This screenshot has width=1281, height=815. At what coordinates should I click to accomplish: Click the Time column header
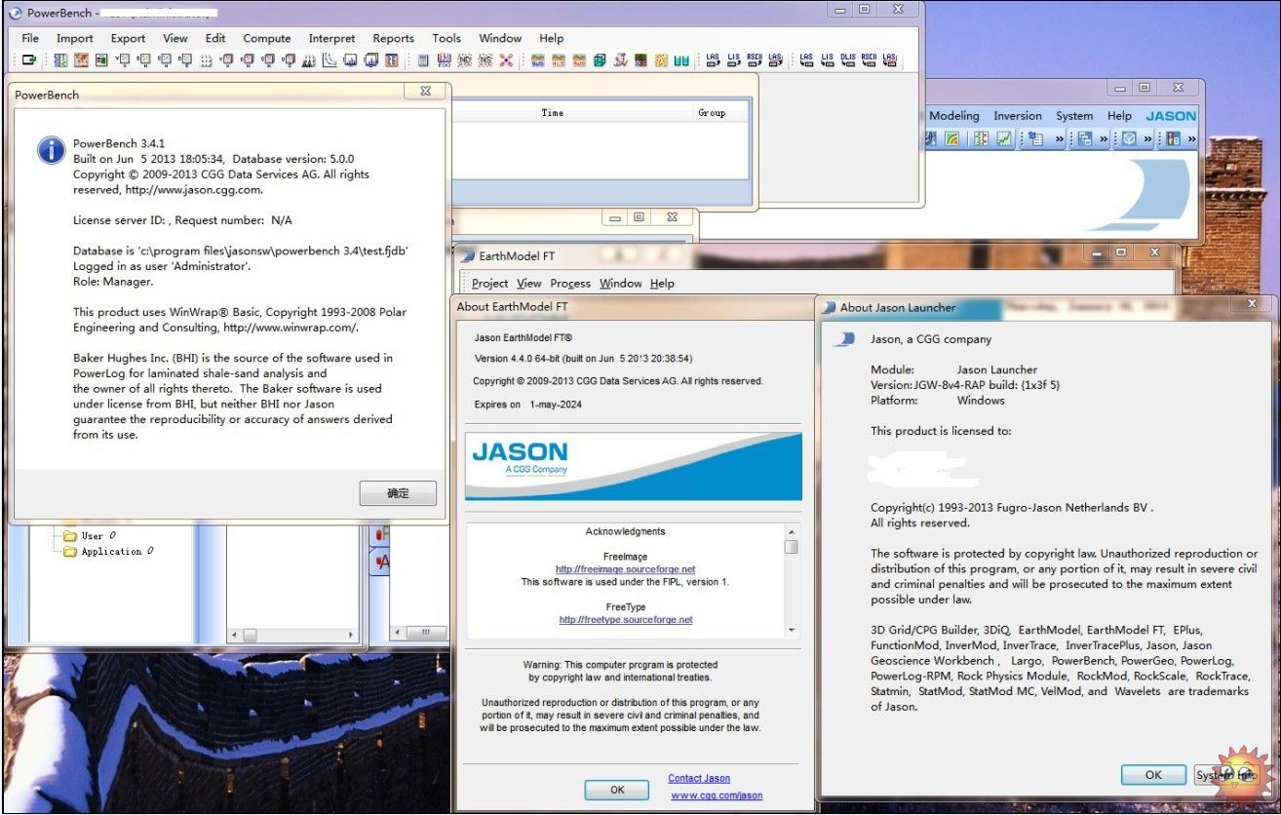coord(553,113)
